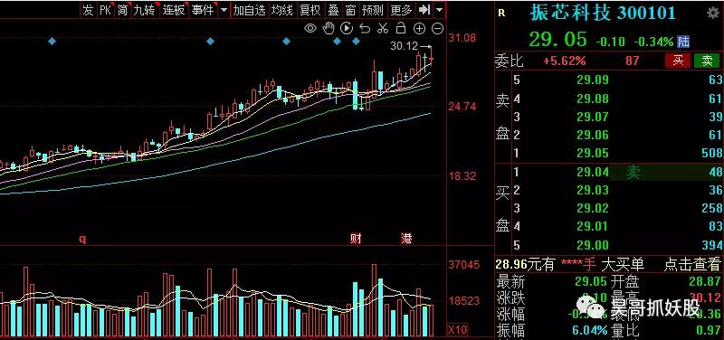The width and height of the screenshot is (724, 340).
Task: Click sell level 3 price 29.07
Action: tap(593, 117)
